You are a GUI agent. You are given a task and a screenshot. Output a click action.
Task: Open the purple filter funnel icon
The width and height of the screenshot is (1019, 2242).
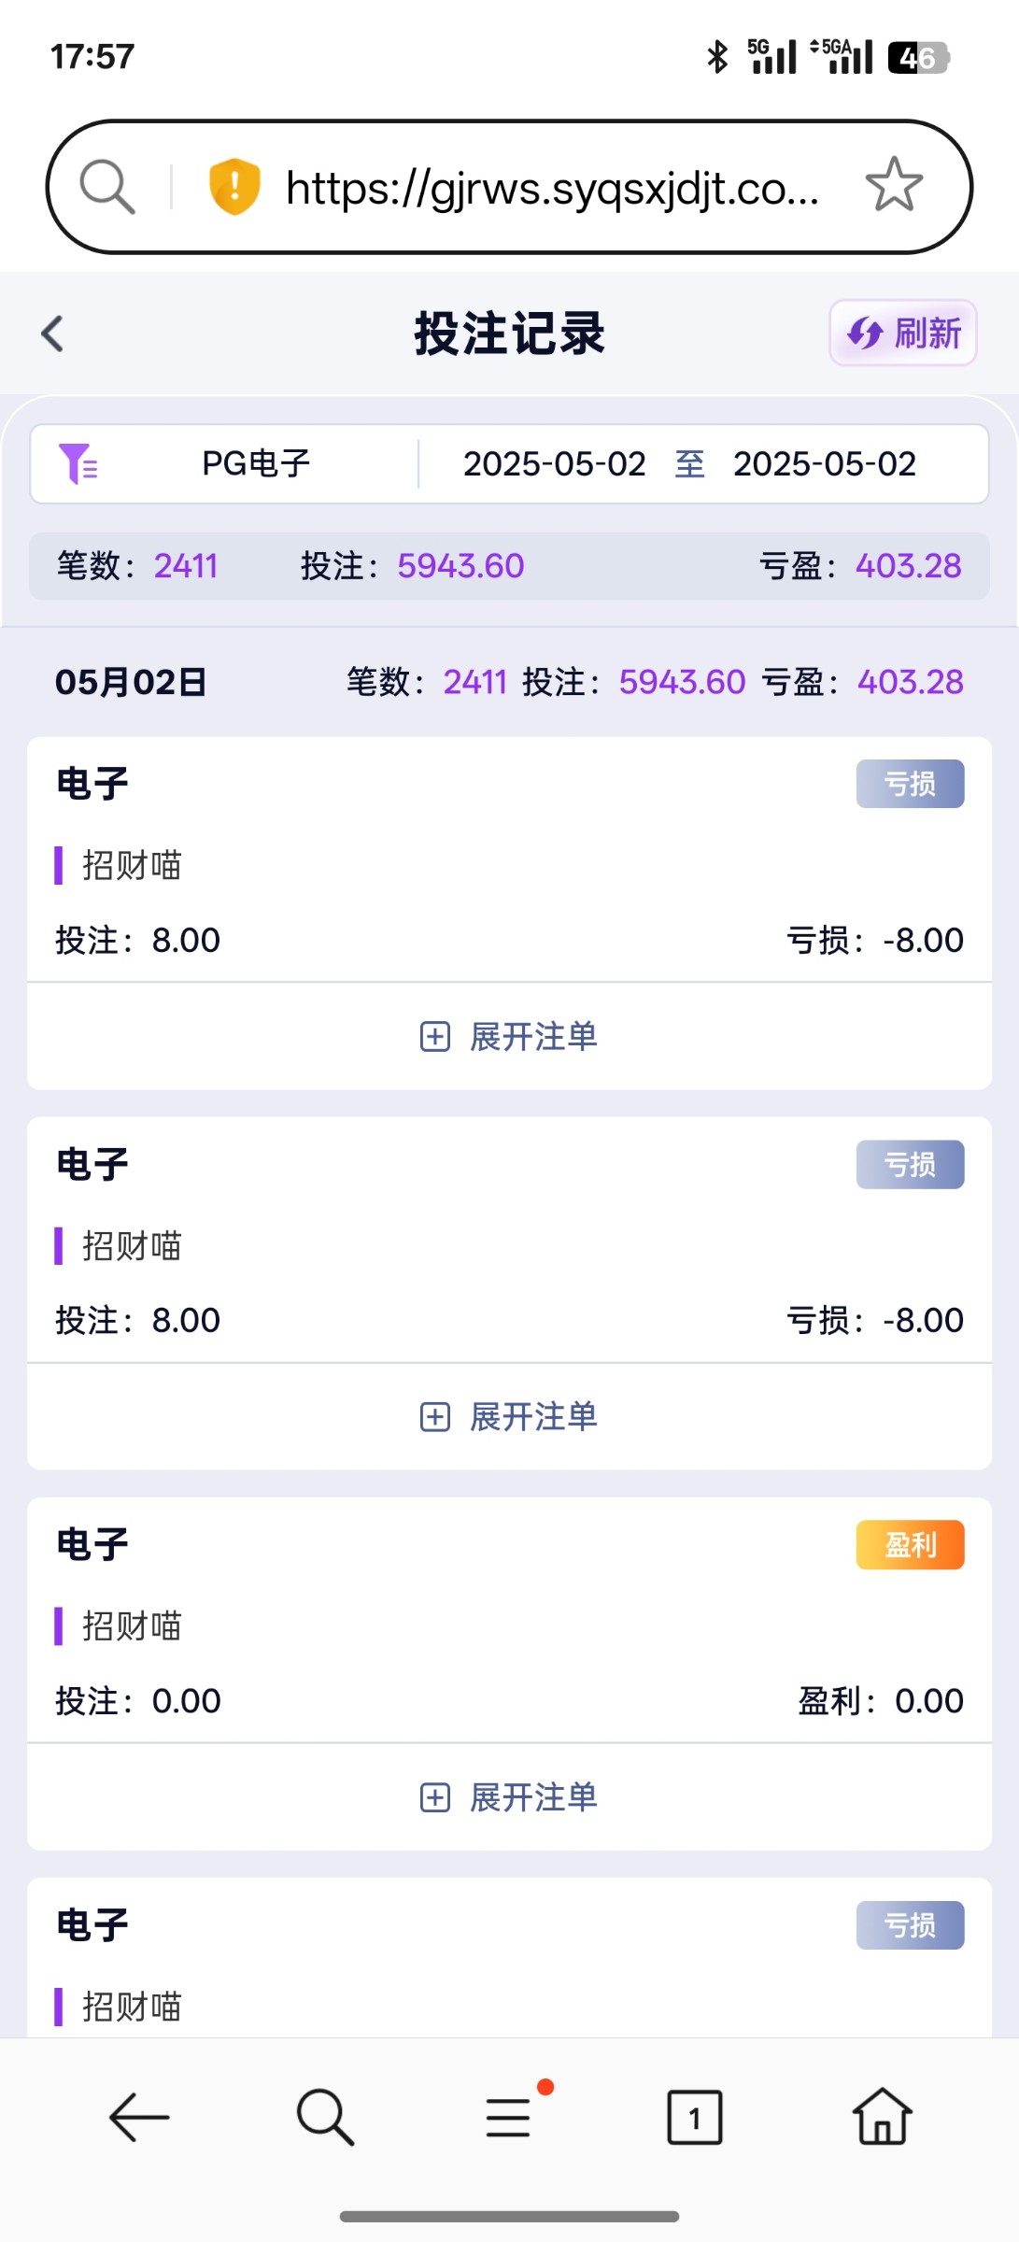pos(78,463)
